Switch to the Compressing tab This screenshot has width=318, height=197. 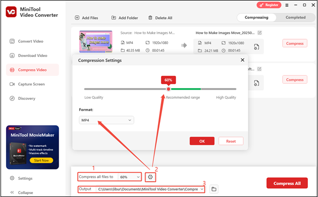click(256, 17)
